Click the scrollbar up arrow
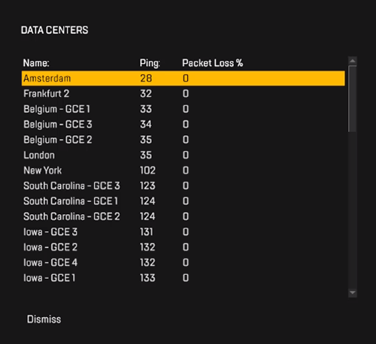376x344 pixels. pos(353,61)
